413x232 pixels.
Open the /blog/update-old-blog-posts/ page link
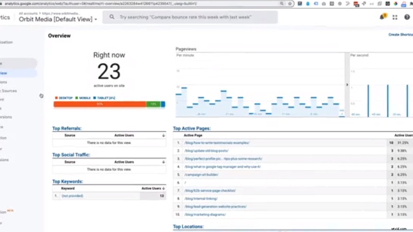coord(206,151)
